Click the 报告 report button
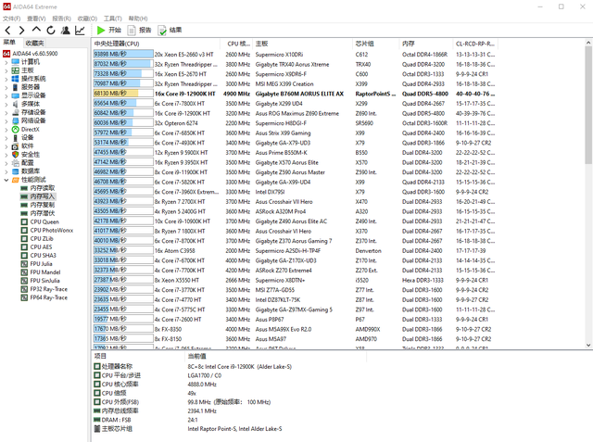The width and height of the screenshot is (593, 442). point(139,31)
